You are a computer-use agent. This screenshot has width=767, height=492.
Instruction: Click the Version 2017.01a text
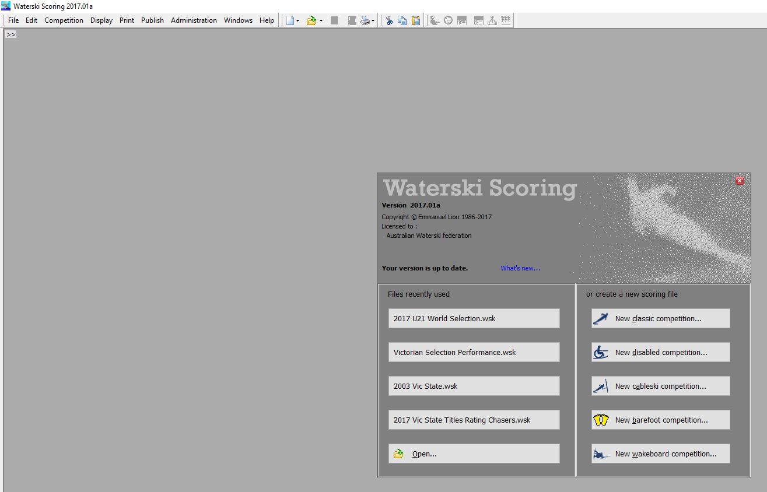point(411,205)
